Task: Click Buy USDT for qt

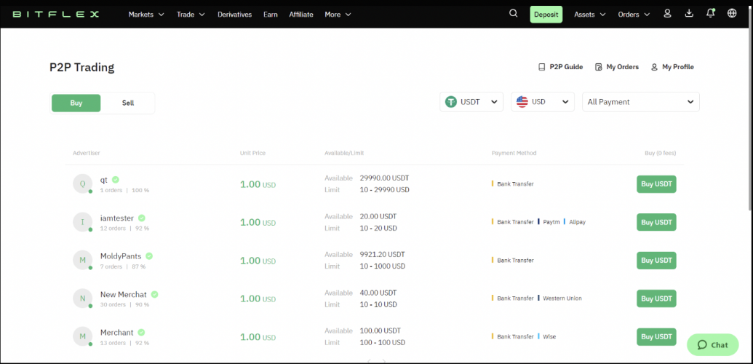Action: click(x=656, y=184)
